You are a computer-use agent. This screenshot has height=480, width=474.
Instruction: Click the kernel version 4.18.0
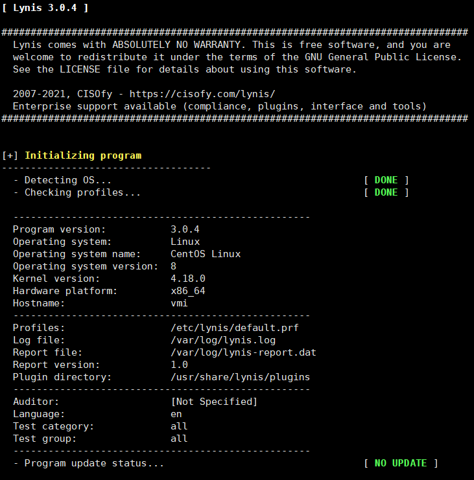click(188, 279)
